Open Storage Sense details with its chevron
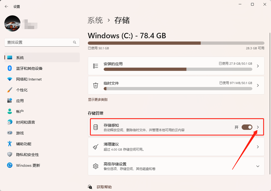Viewport: 271px width, 191px height. coord(258,127)
